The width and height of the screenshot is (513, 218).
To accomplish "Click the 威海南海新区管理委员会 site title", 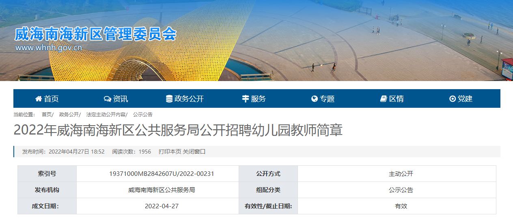I will click(96, 34).
